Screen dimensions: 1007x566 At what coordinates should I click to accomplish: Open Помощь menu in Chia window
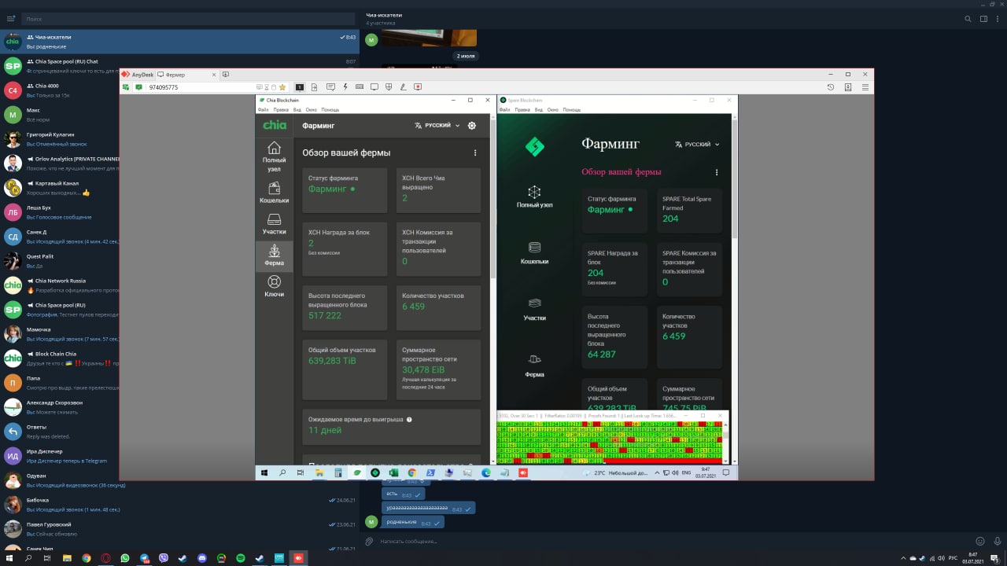[330, 110]
